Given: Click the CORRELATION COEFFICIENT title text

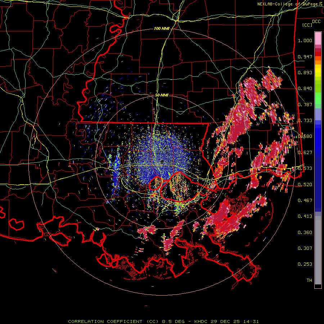Looking at the screenshot, I should click(x=105, y=321).
